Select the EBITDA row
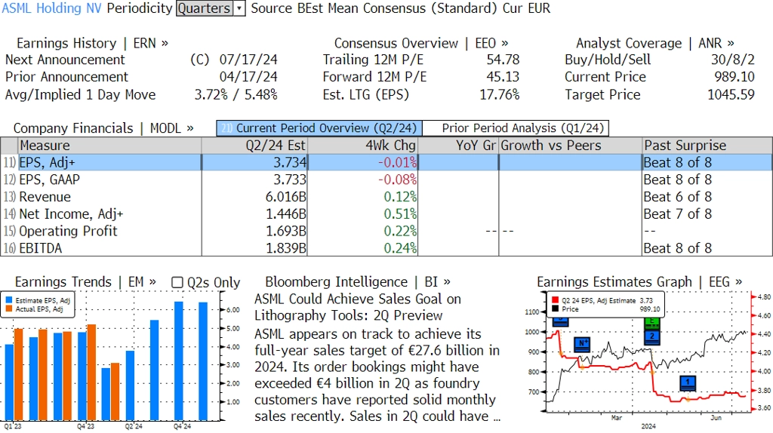This screenshot has height=433, width=773. tap(386, 248)
